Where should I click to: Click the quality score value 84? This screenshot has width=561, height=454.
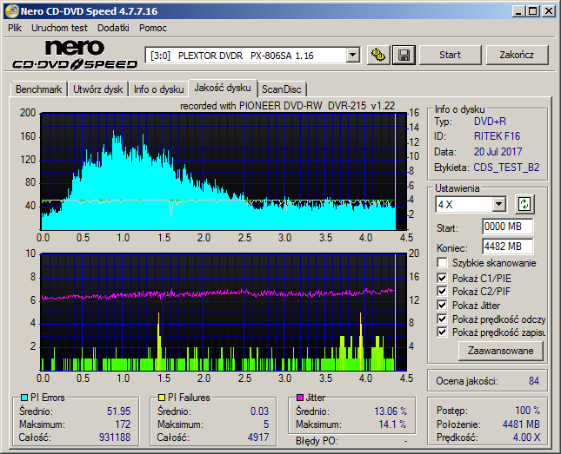pos(534,381)
